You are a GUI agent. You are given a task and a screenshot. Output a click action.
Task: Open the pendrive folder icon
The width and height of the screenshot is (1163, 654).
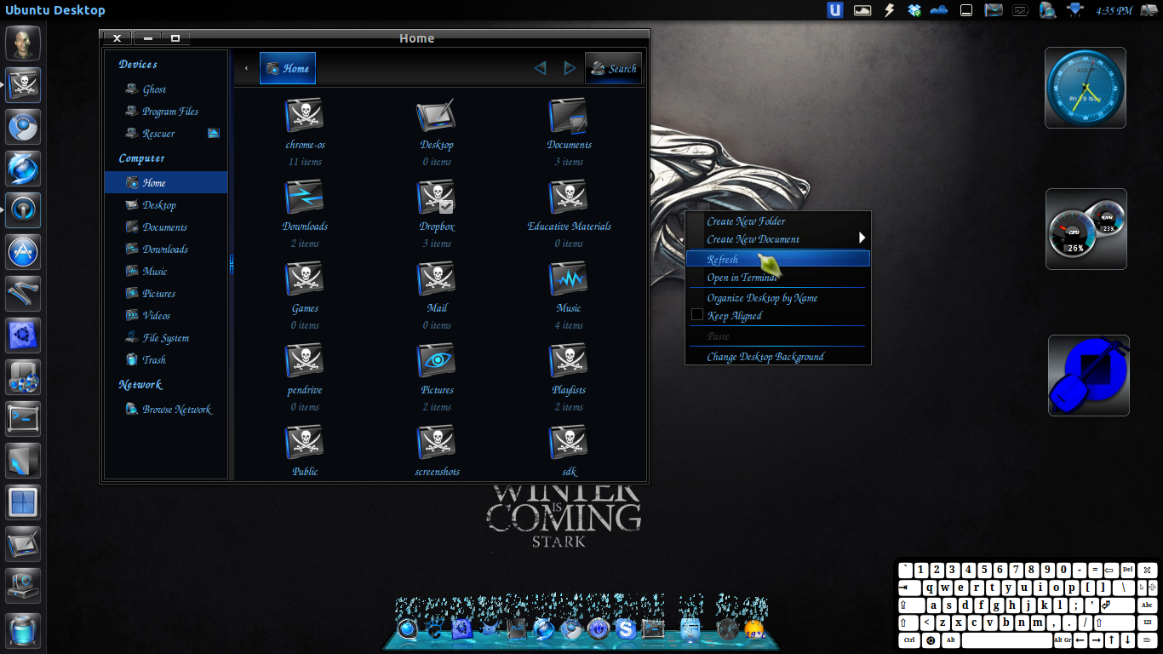[304, 360]
